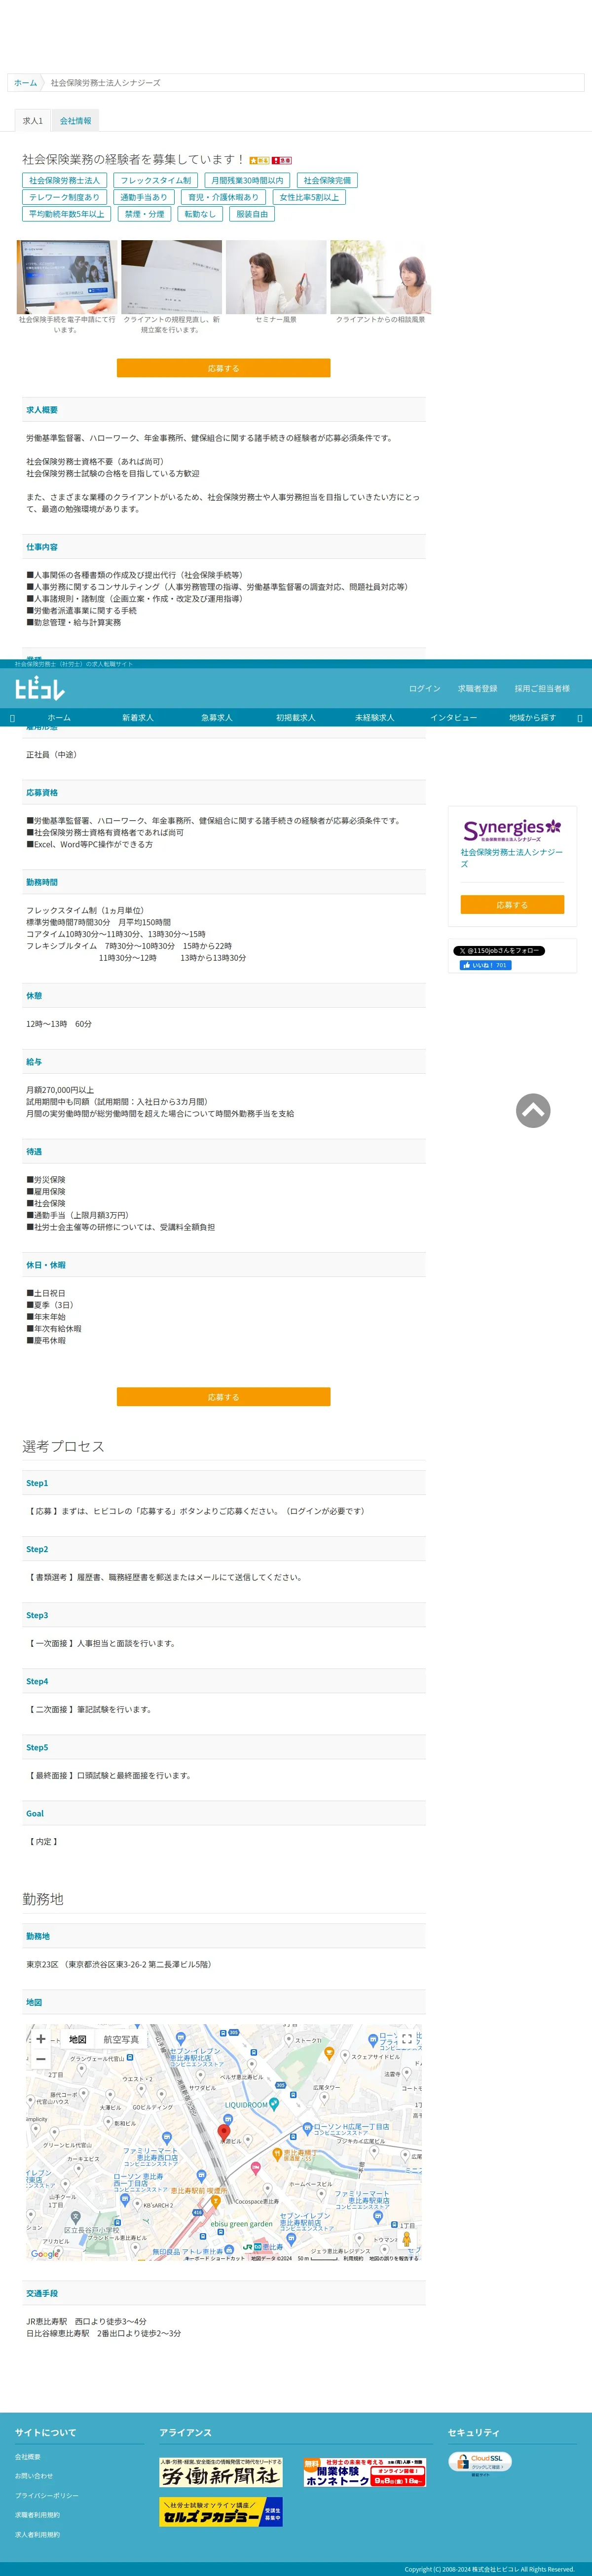Click the ヒビコレ site logo

click(40, 688)
